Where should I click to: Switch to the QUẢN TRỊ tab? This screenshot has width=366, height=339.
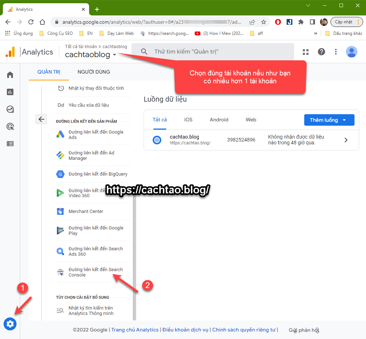click(x=49, y=72)
